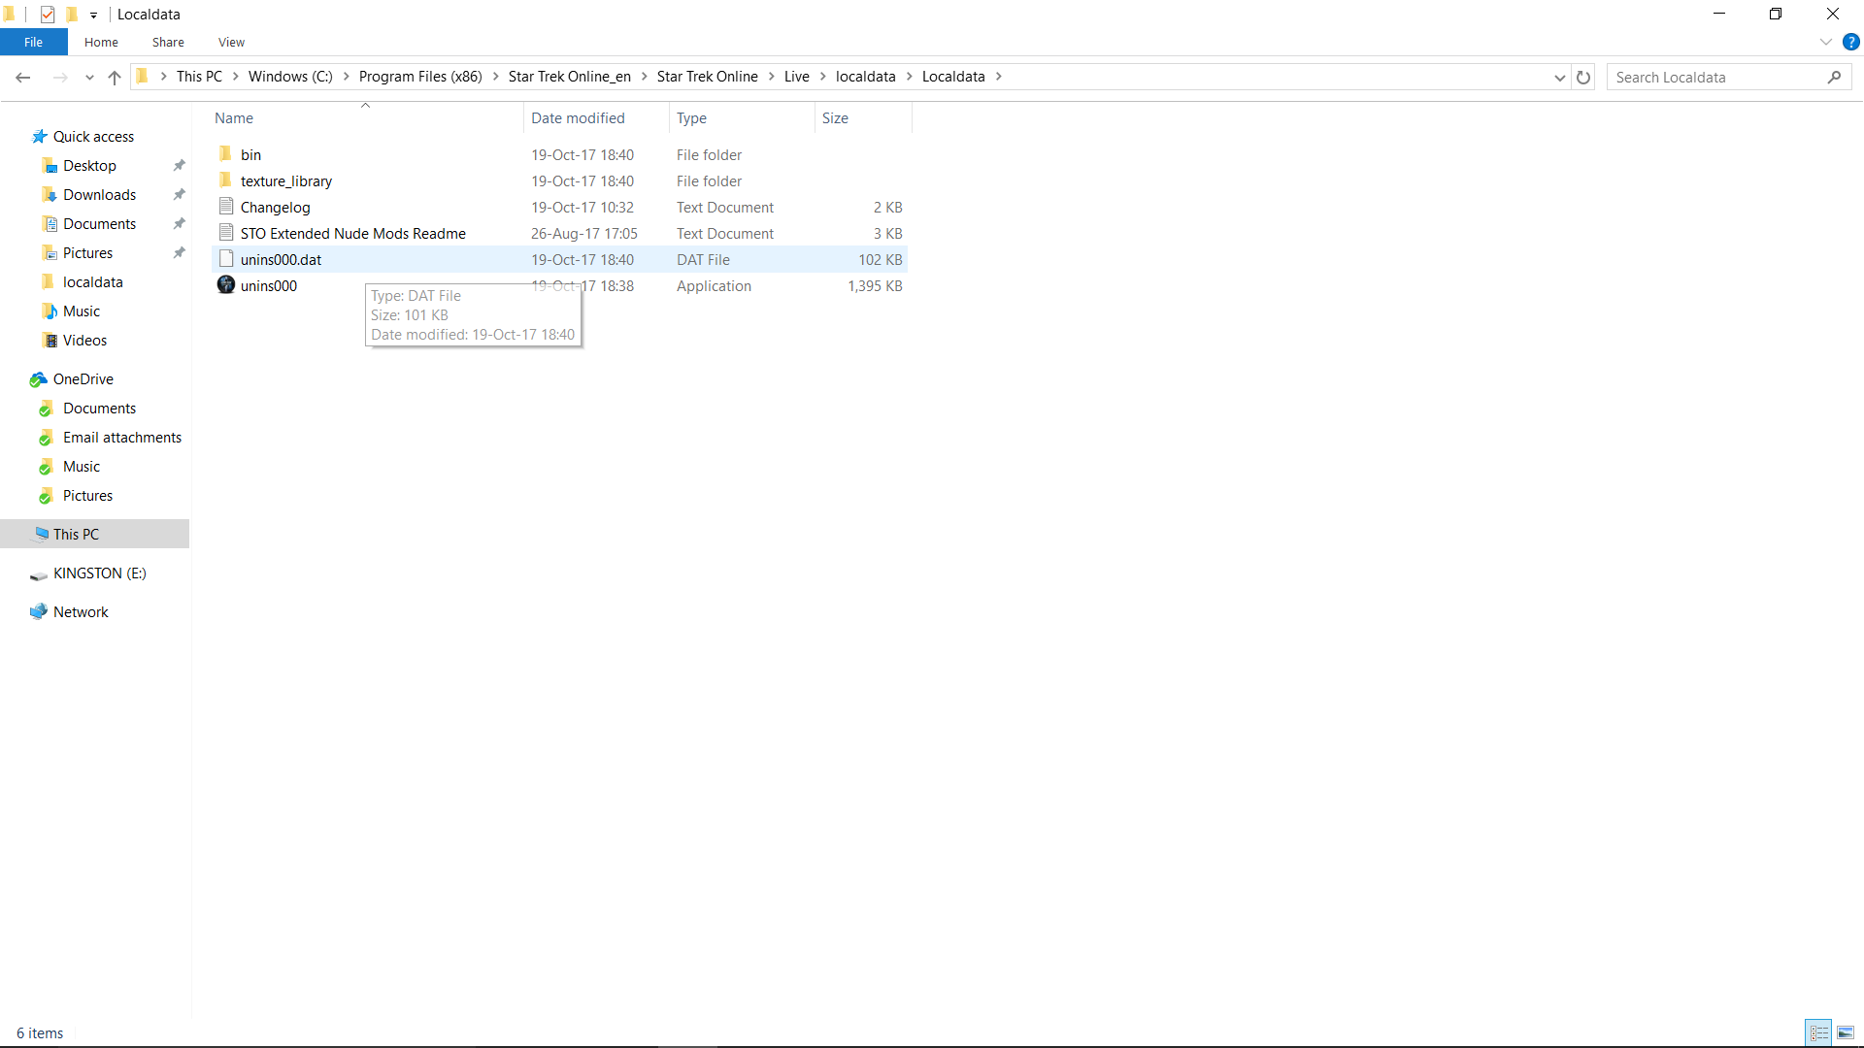Click the Back navigation arrow
This screenshot has width=1864, height=1048.
pyautogui.click(x=23, y=78)
